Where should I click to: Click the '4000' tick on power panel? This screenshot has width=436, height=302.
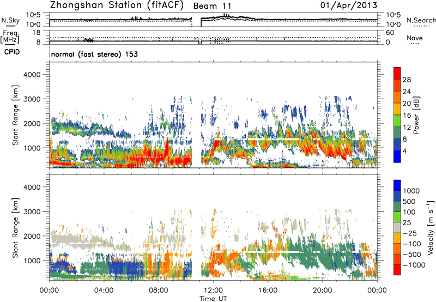[32, 75]
